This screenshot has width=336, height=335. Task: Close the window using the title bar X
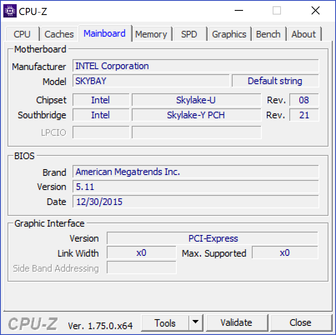pos(316,10)
